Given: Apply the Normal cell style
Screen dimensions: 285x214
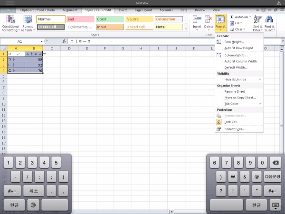Looking at the screenshot, I should (51, 19).
